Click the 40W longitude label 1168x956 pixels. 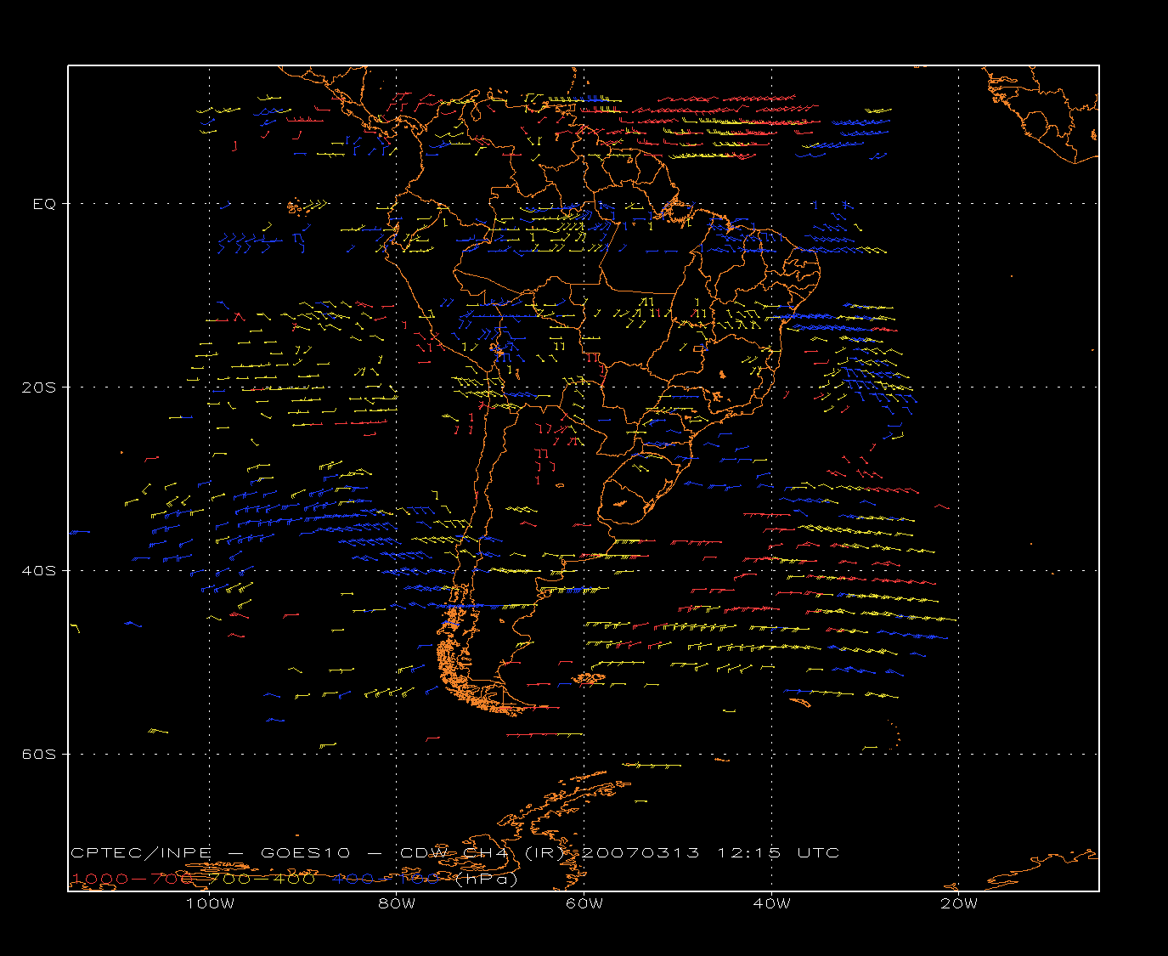(x=771, y=903)
